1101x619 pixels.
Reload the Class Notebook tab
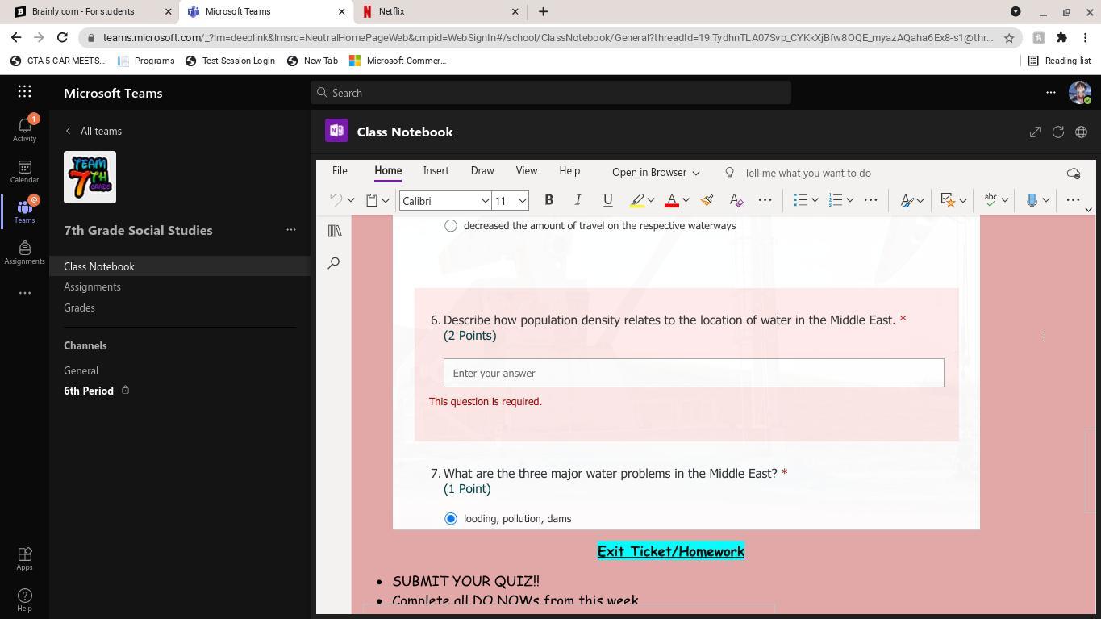point(1058,132)
